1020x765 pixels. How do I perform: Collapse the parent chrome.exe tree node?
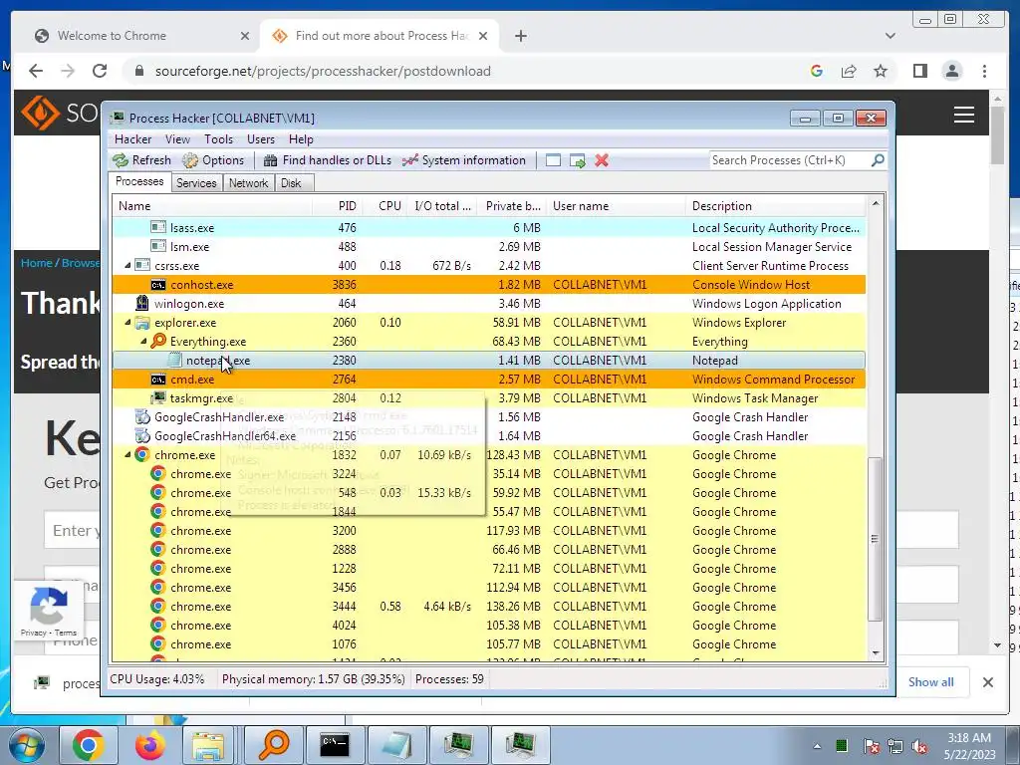[x=127, y=454]
